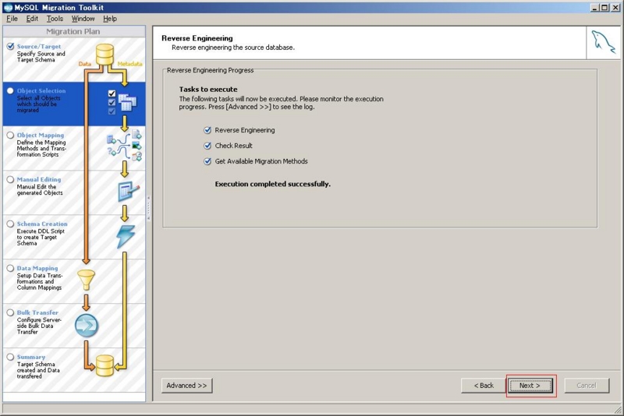Click the Data Mapping step title
Image resolution: width=624 pixels, height=416 pixels.
point(37,268)
